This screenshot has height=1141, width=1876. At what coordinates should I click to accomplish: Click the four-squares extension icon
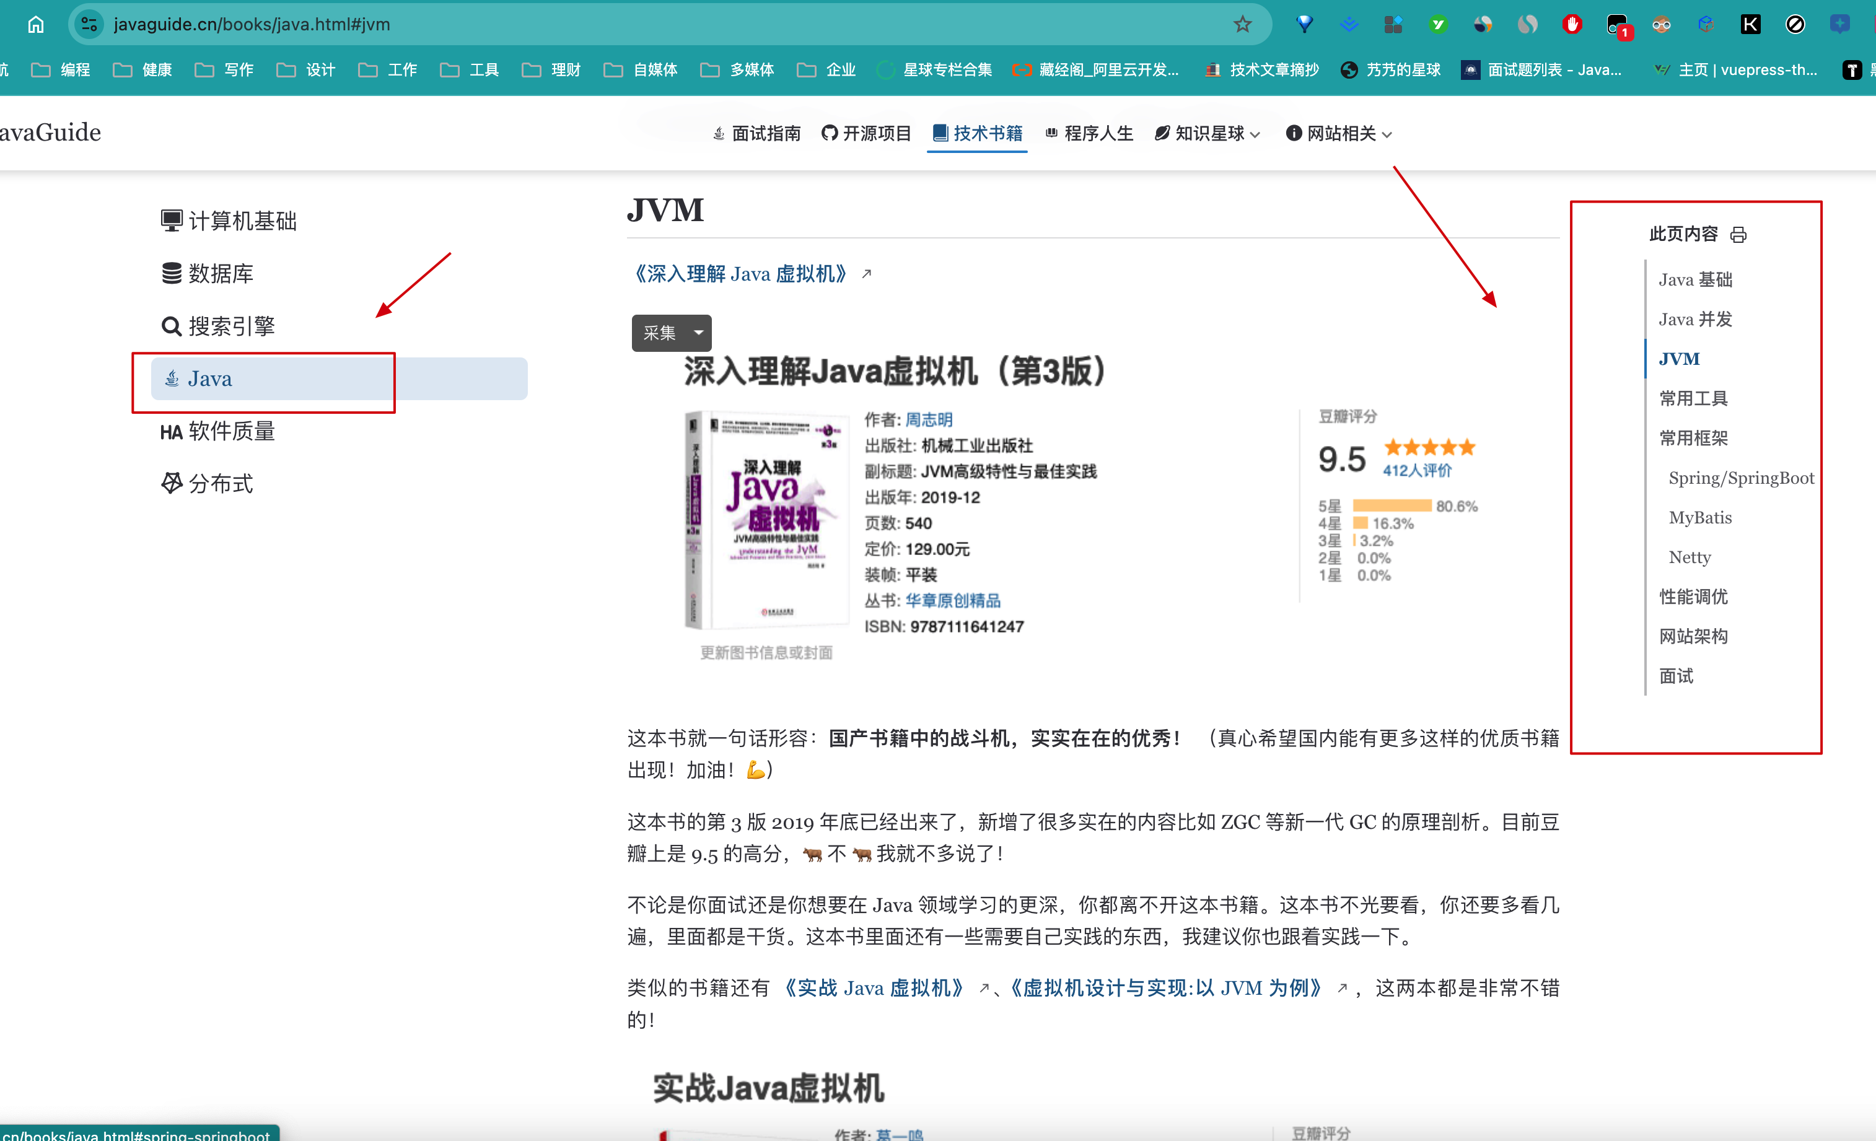pos(1393,24)
